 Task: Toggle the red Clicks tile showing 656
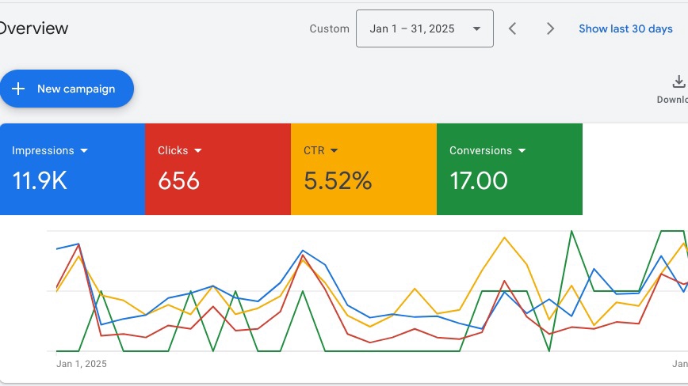[x=218, y=169]
